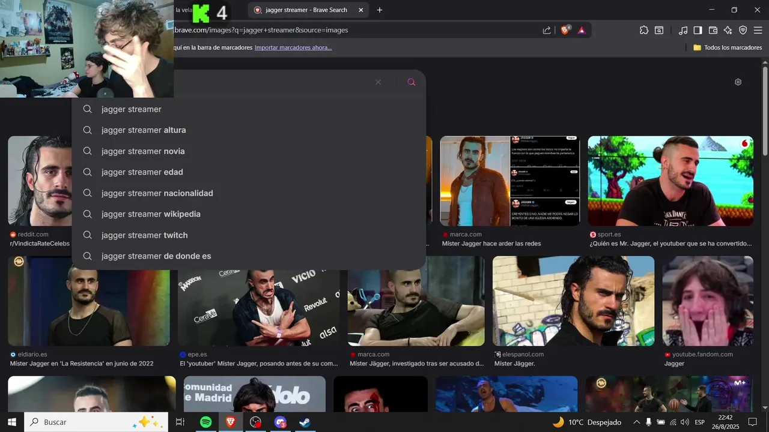Open the reddit.com VindictaRateCelebs image

[x=40, y=181]
